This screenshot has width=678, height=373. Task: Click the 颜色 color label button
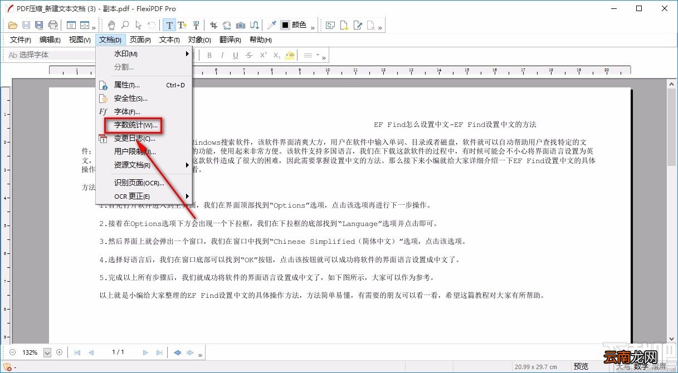click(299, 25)
